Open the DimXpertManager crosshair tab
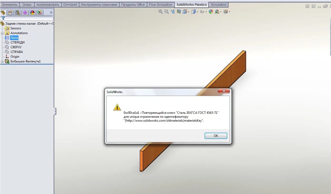 (25, 12)
